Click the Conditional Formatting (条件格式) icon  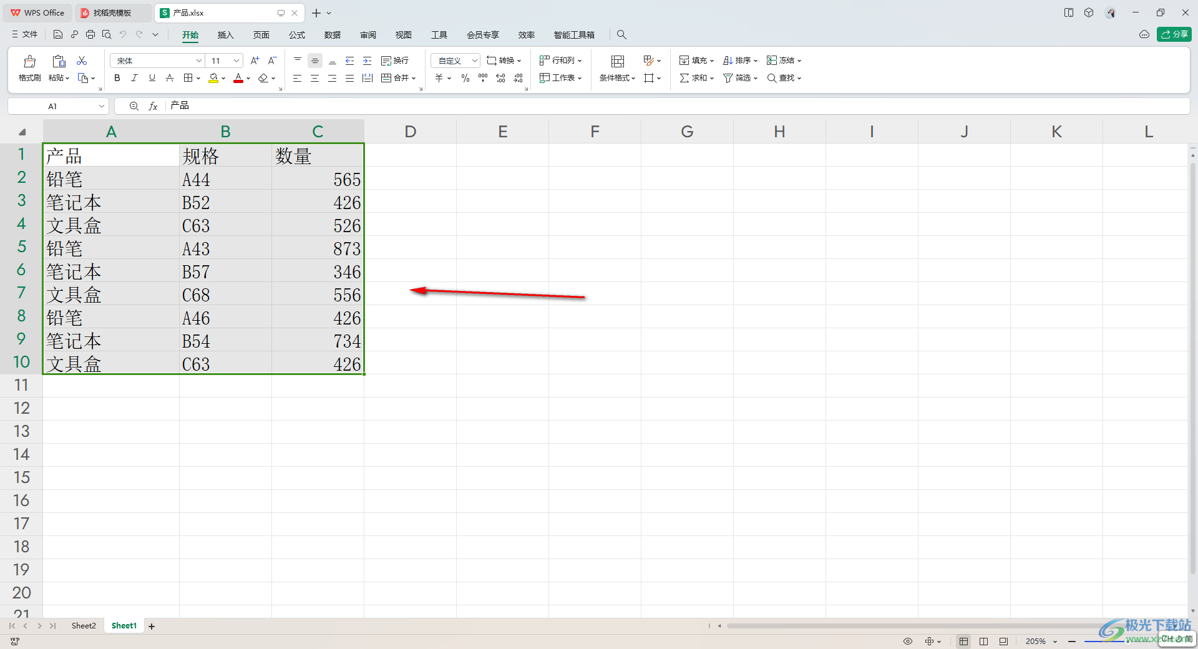click(x=618, y=61)
